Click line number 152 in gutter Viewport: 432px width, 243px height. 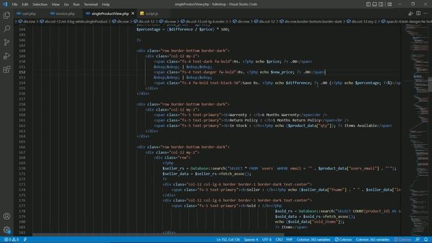pos(22,72)
